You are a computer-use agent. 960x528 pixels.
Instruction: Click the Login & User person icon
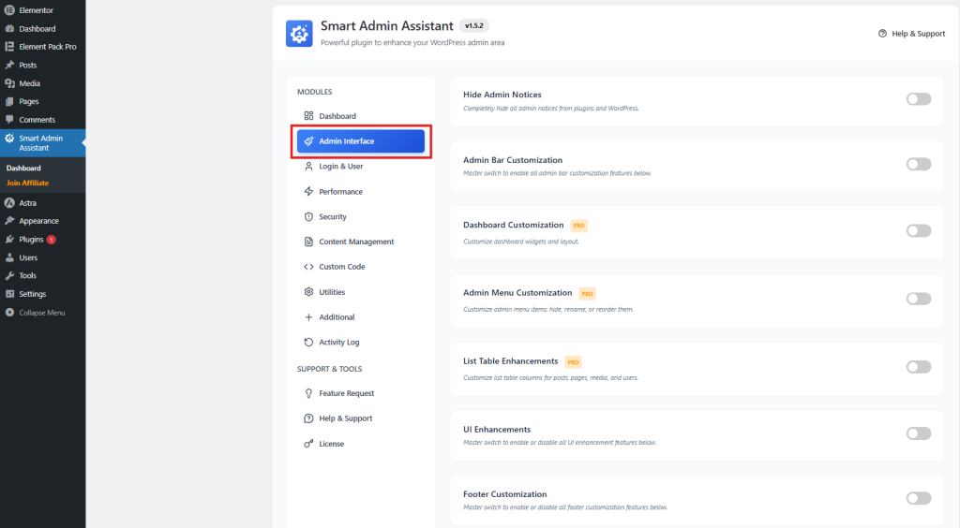pos(308,166)
